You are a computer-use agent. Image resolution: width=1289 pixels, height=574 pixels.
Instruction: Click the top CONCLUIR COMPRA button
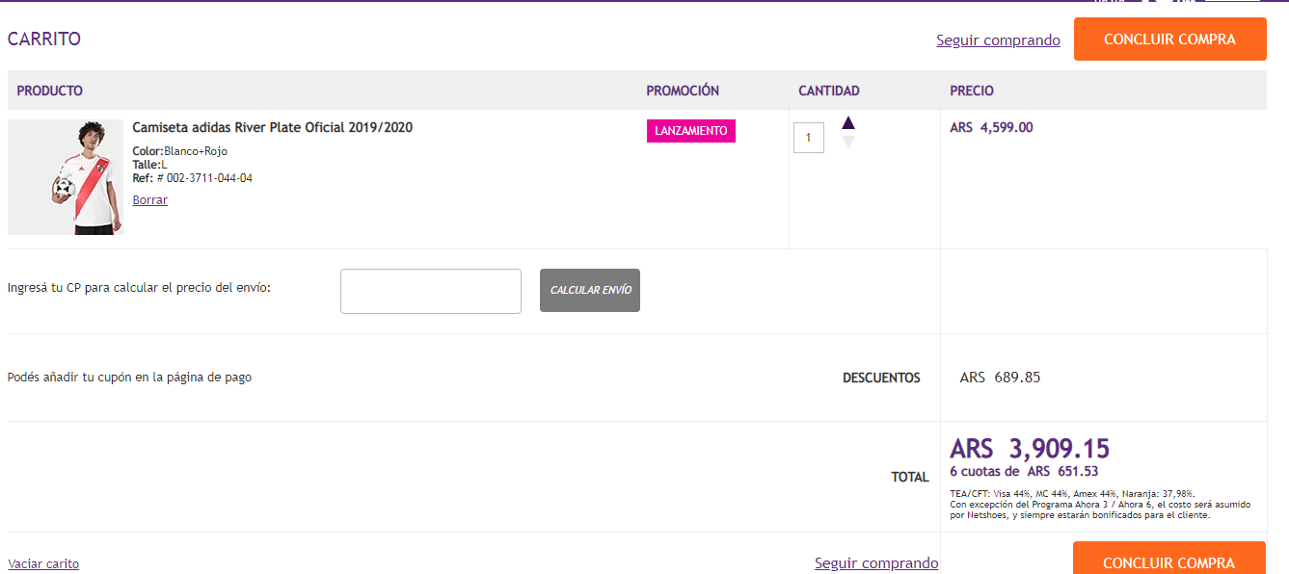pos(1169,39)
